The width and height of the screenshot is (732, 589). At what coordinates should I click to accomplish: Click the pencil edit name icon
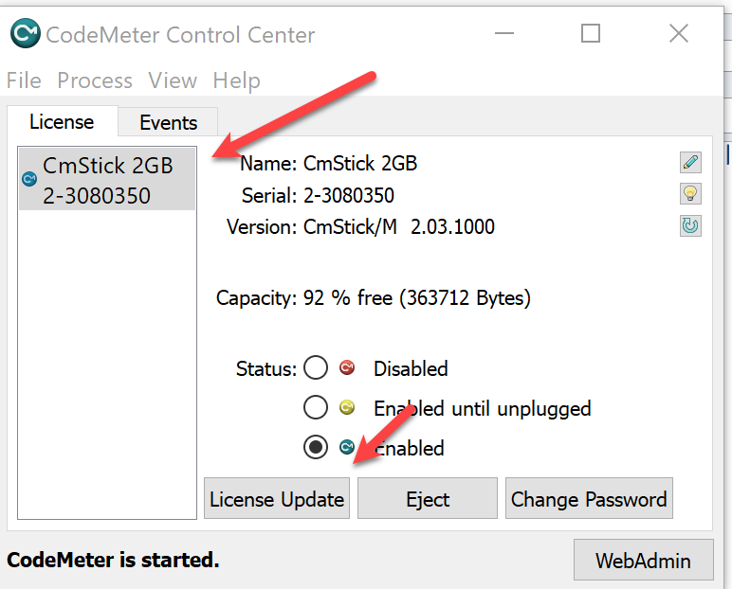tap(690, 163)
